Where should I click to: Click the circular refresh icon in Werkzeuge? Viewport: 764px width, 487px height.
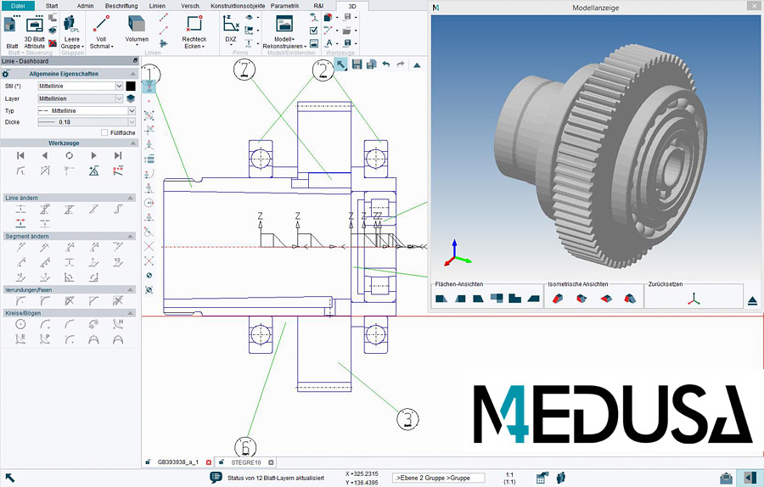click(x=70, y=155)
